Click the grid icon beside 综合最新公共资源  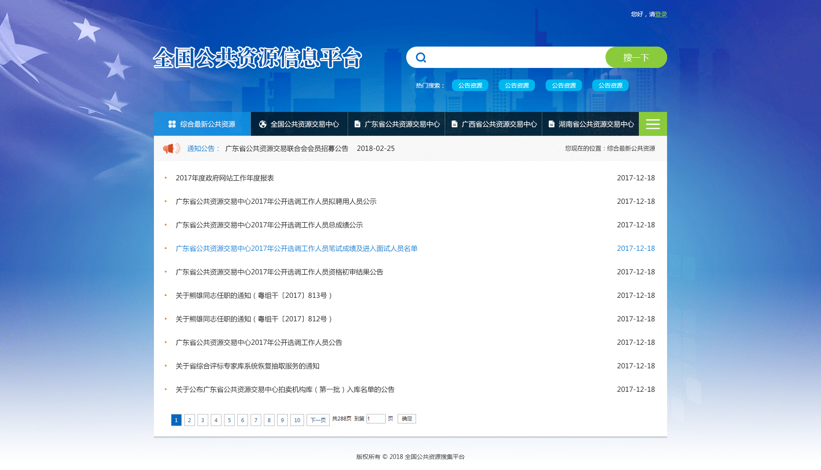coord(172,124)
